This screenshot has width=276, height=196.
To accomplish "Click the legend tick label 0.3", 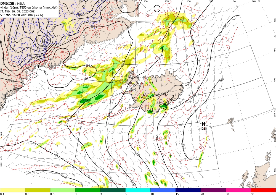I will [27, 194].
